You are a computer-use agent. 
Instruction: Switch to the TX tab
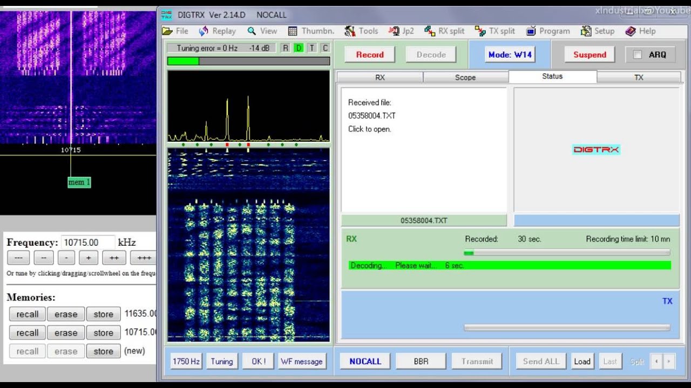[639, 78]
